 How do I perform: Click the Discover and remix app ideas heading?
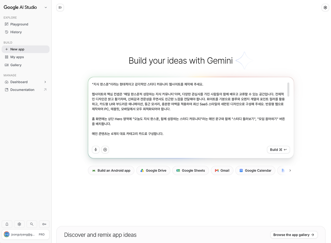pyautogui.click(x=100, y=235)
